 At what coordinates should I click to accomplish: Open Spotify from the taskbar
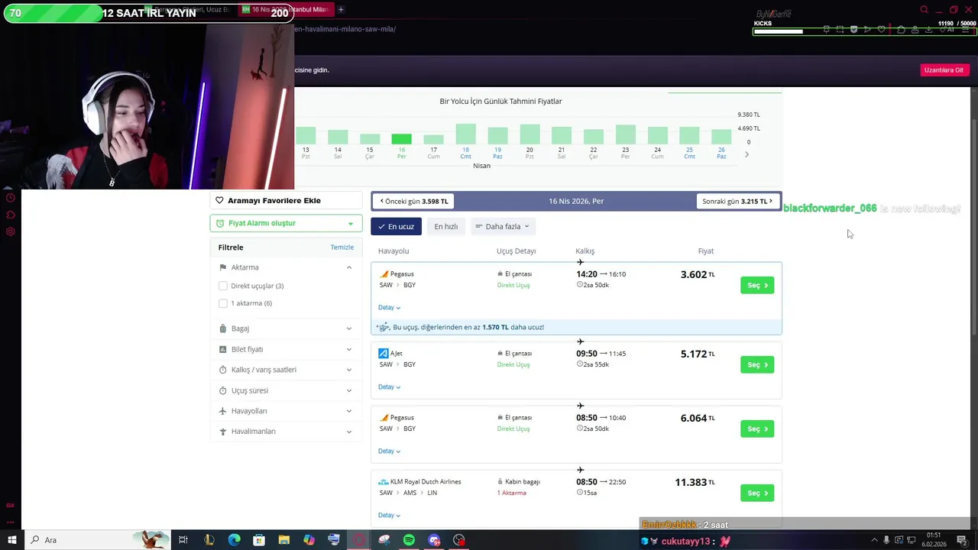click(x=409, y=540)
